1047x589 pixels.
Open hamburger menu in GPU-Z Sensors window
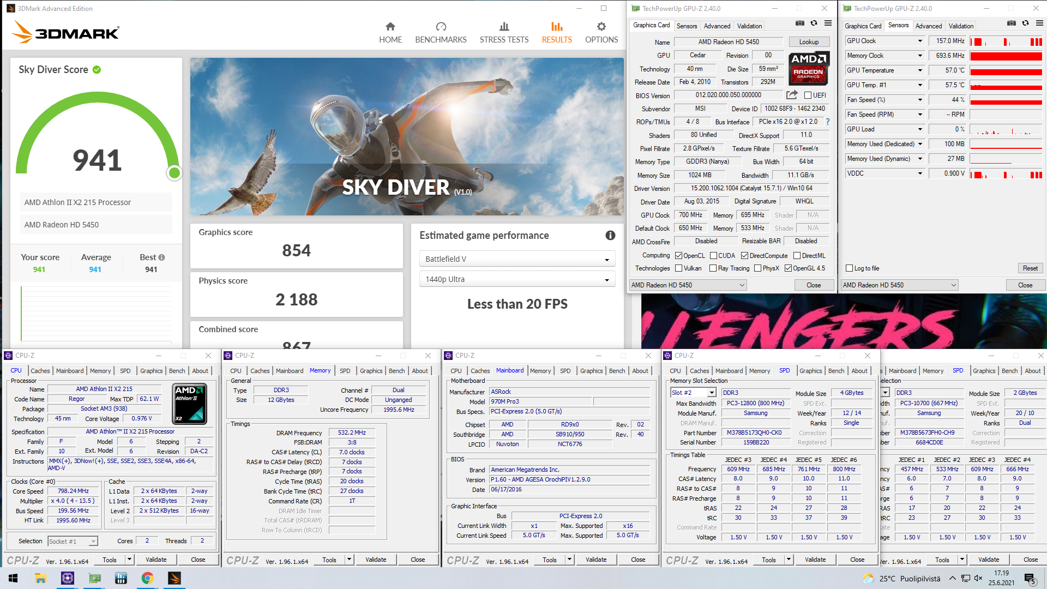coord(1039,23)
